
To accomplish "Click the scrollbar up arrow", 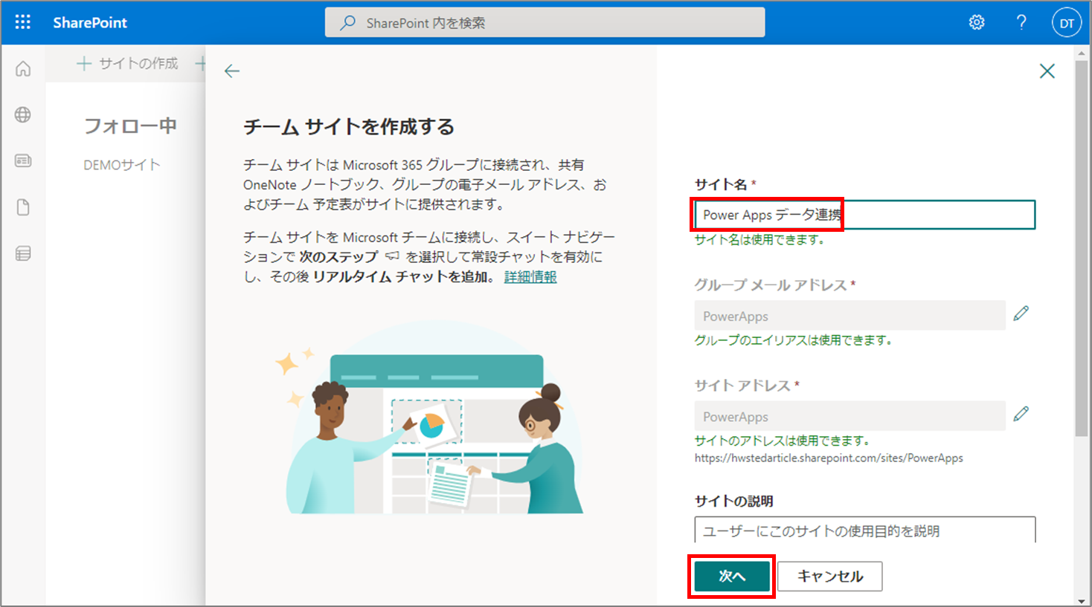I will point(1082,53).
